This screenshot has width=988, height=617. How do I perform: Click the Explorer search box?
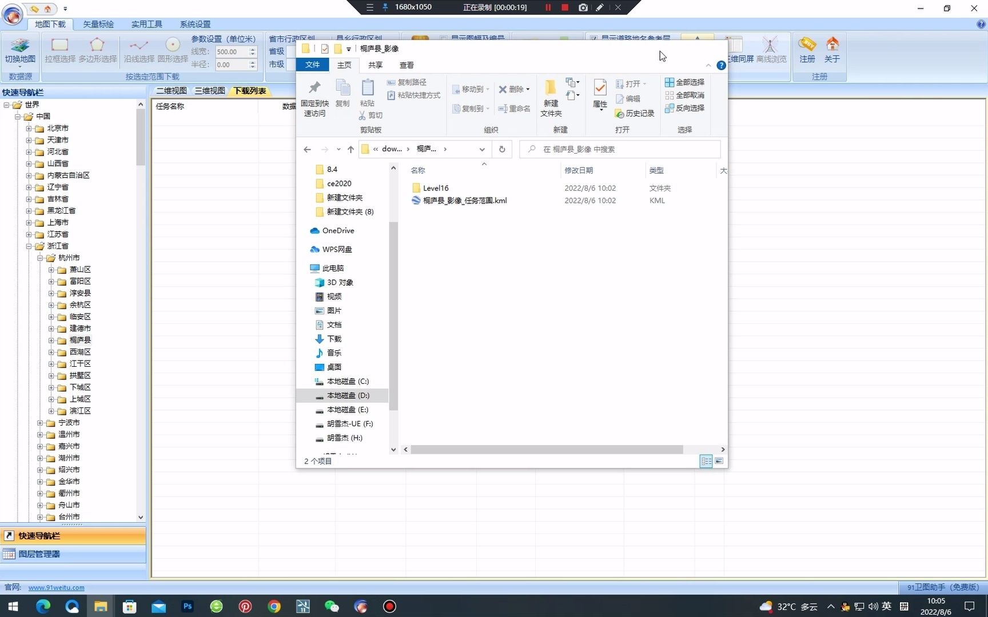[620, 149]
